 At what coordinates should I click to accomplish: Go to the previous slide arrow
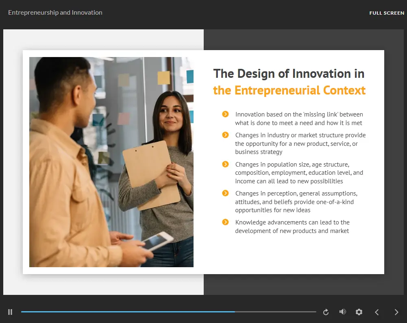pyautogui.click(x=377, y=312)
